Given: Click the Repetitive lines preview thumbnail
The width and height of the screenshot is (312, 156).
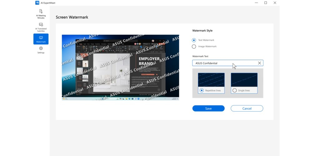Looking at the screenshot, I should pyautogui.click(x=211, y=80).
